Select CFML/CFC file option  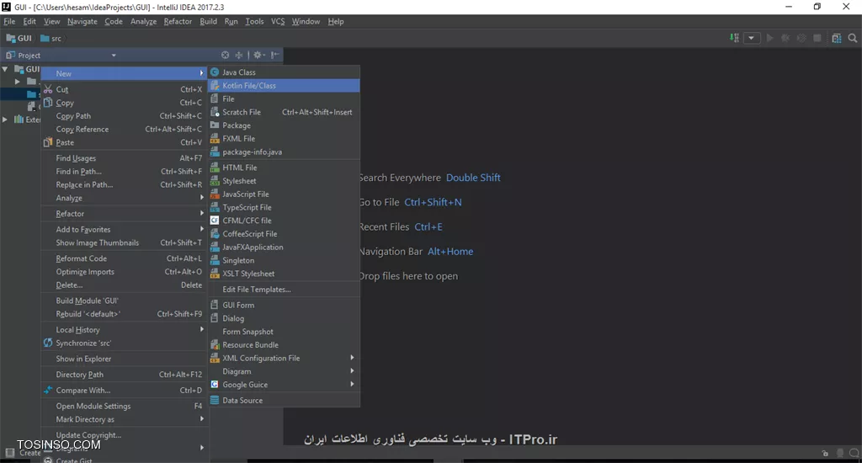284,221
